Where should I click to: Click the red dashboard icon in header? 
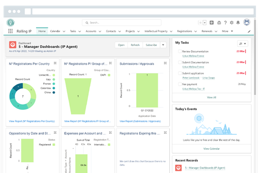click(x=13, y=45)
